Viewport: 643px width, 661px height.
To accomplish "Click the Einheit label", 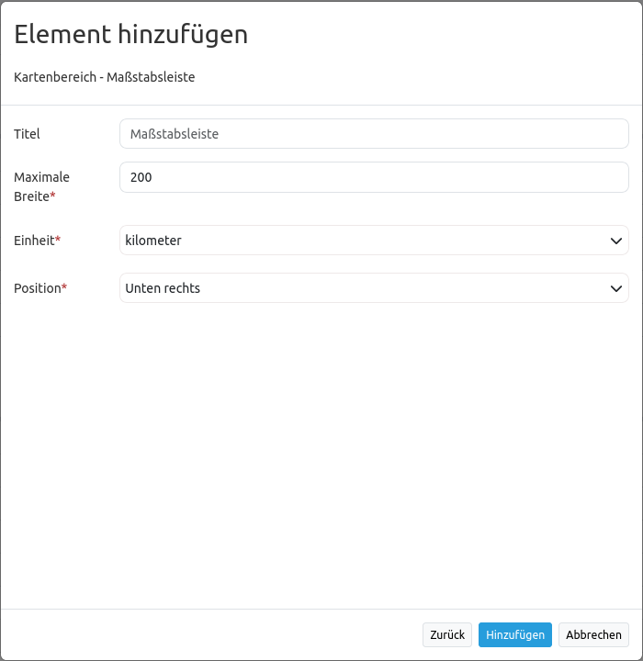I will click(x=34, y=241).
